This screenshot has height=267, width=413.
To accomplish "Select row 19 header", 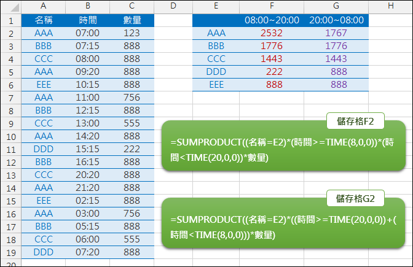I will tap(11, 252).
